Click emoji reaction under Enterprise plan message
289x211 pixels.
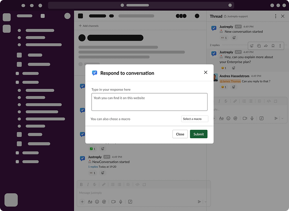coord(224,68)
